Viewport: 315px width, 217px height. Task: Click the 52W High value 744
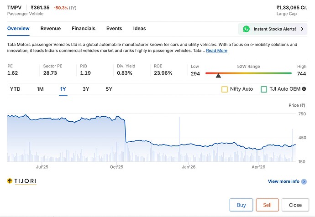click(302, 74)
